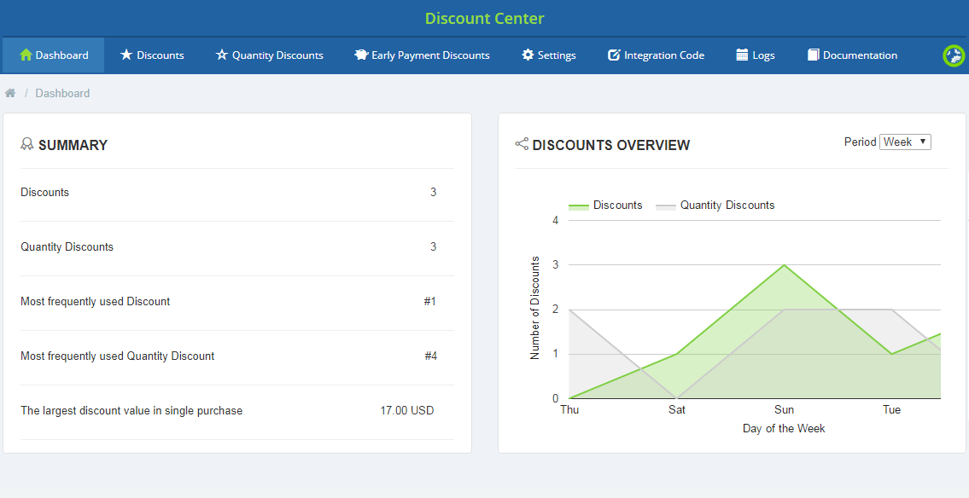
Task: Click the green circular logo icon
Action: (953, 55)
